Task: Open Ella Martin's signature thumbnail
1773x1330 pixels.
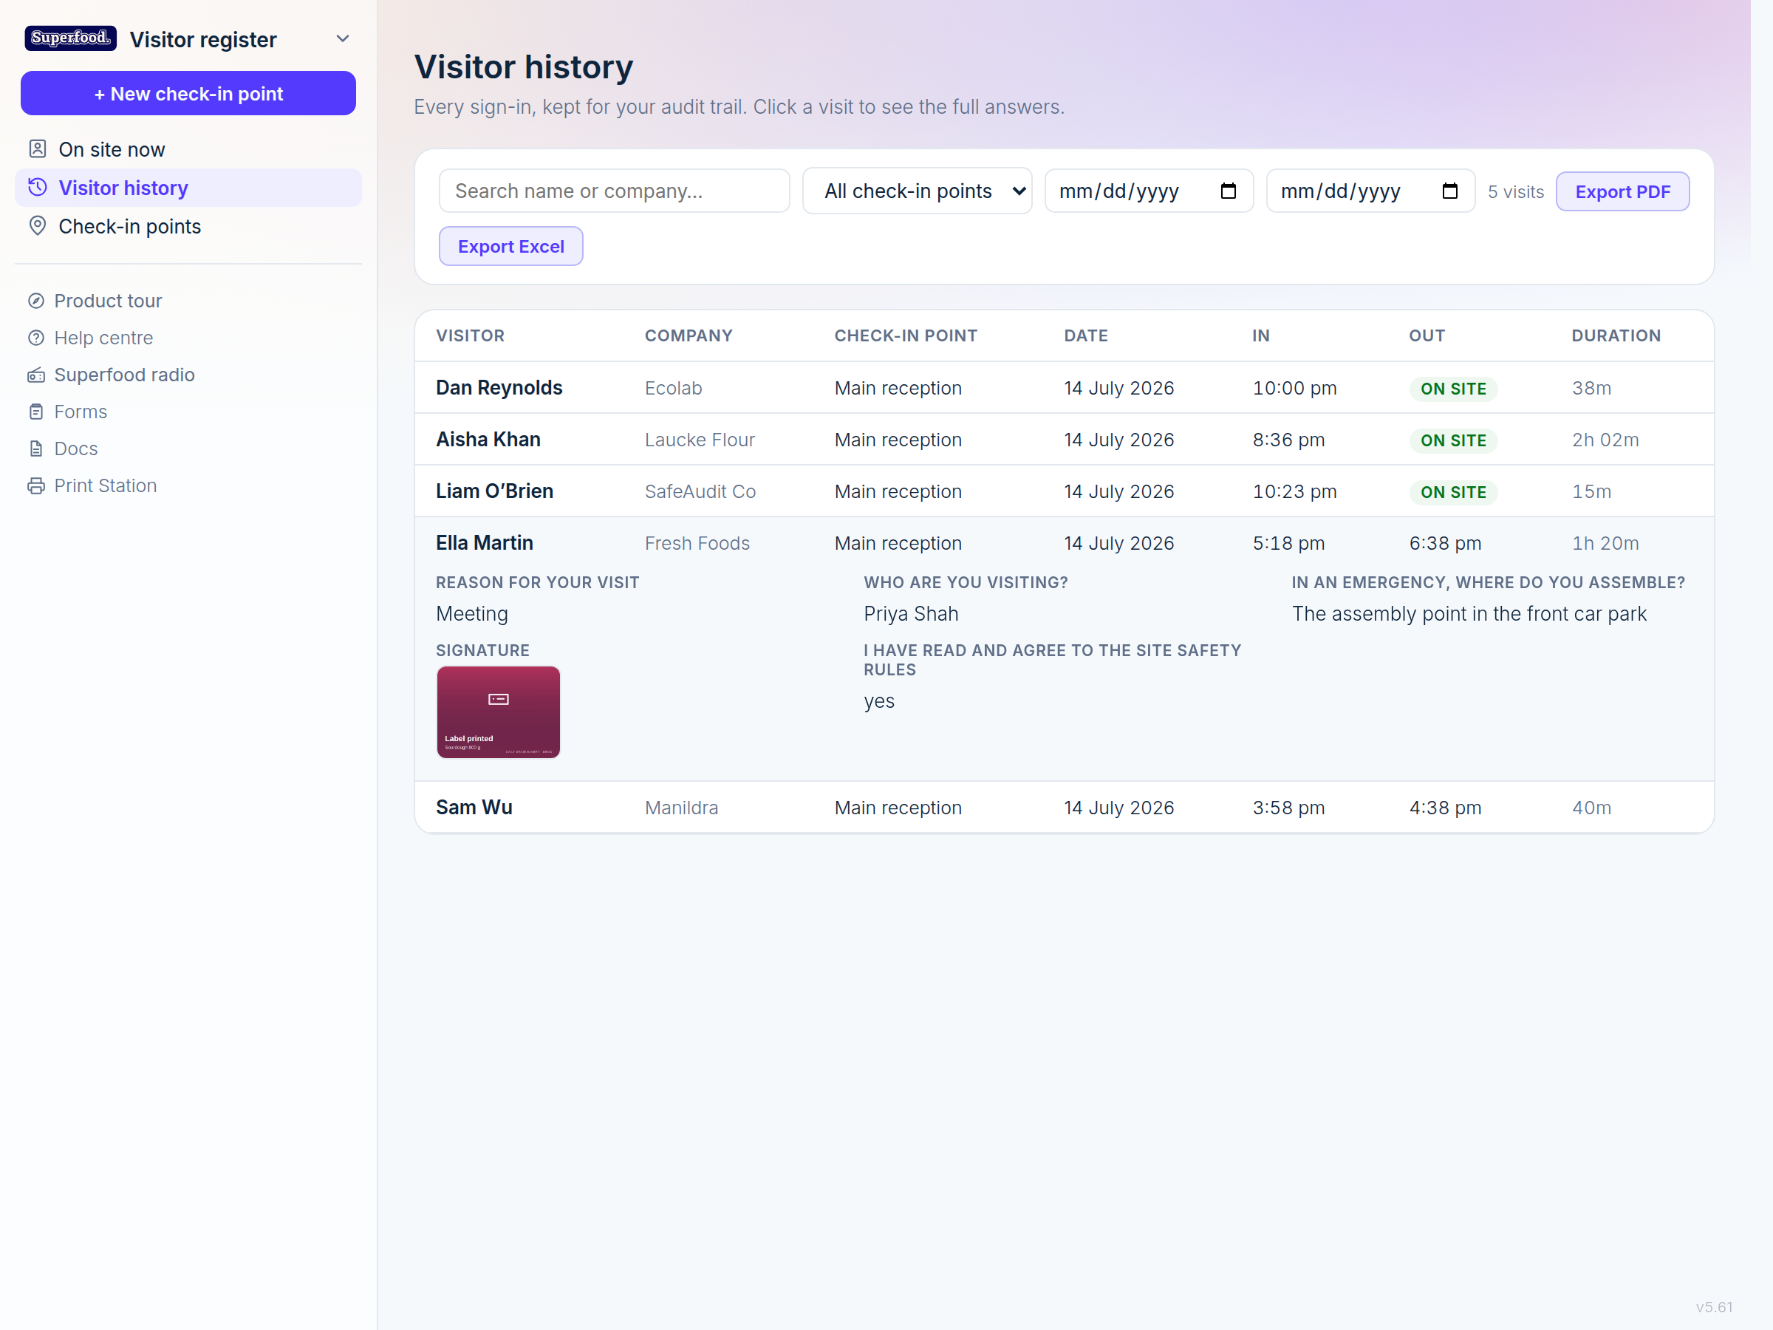Action: [x=499, y=712]
